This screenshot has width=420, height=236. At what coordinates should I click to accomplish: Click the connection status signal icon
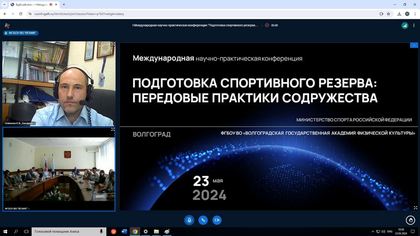[x=405, y=25]
